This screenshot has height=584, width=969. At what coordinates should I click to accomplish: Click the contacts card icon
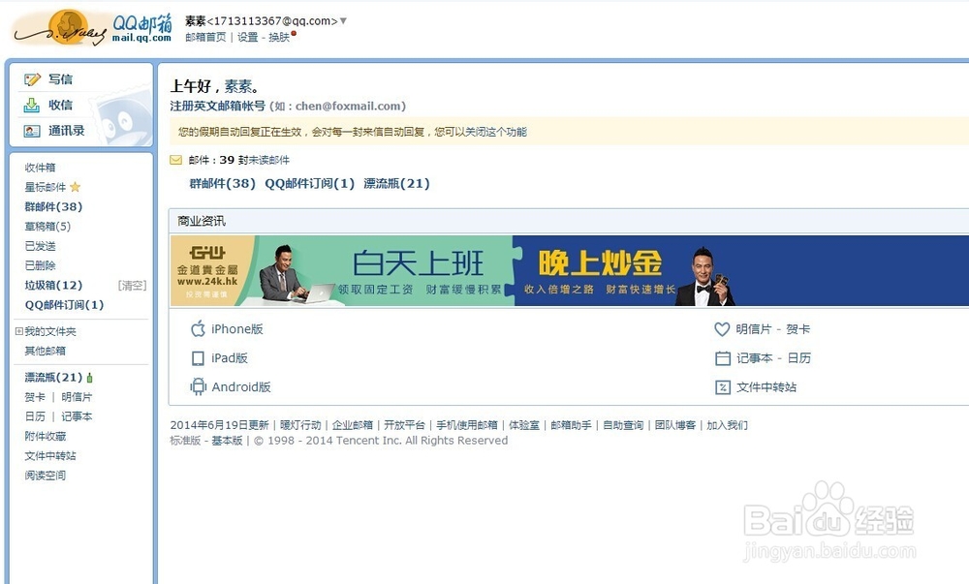32,131
